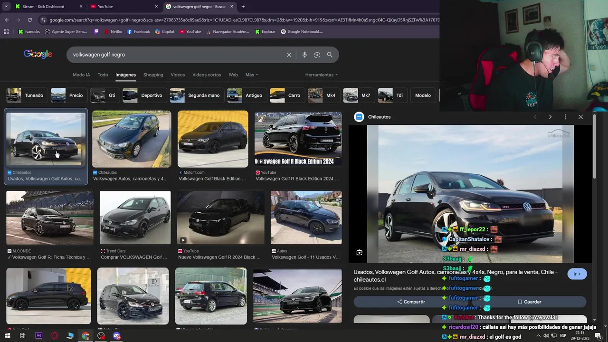608x342 pixels.
Task: Submit the query with the magnifier icon
Action: tap(330, 55)
